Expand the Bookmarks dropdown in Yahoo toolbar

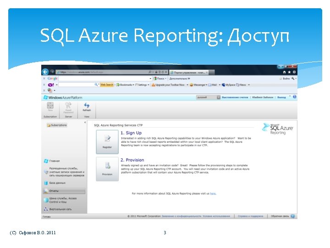(x=133, y=85)
